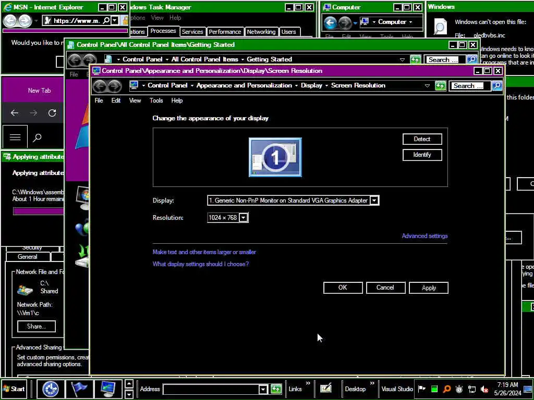
Task: Open Edit menu in Screen Resolution window
Action: pos(116,101)
